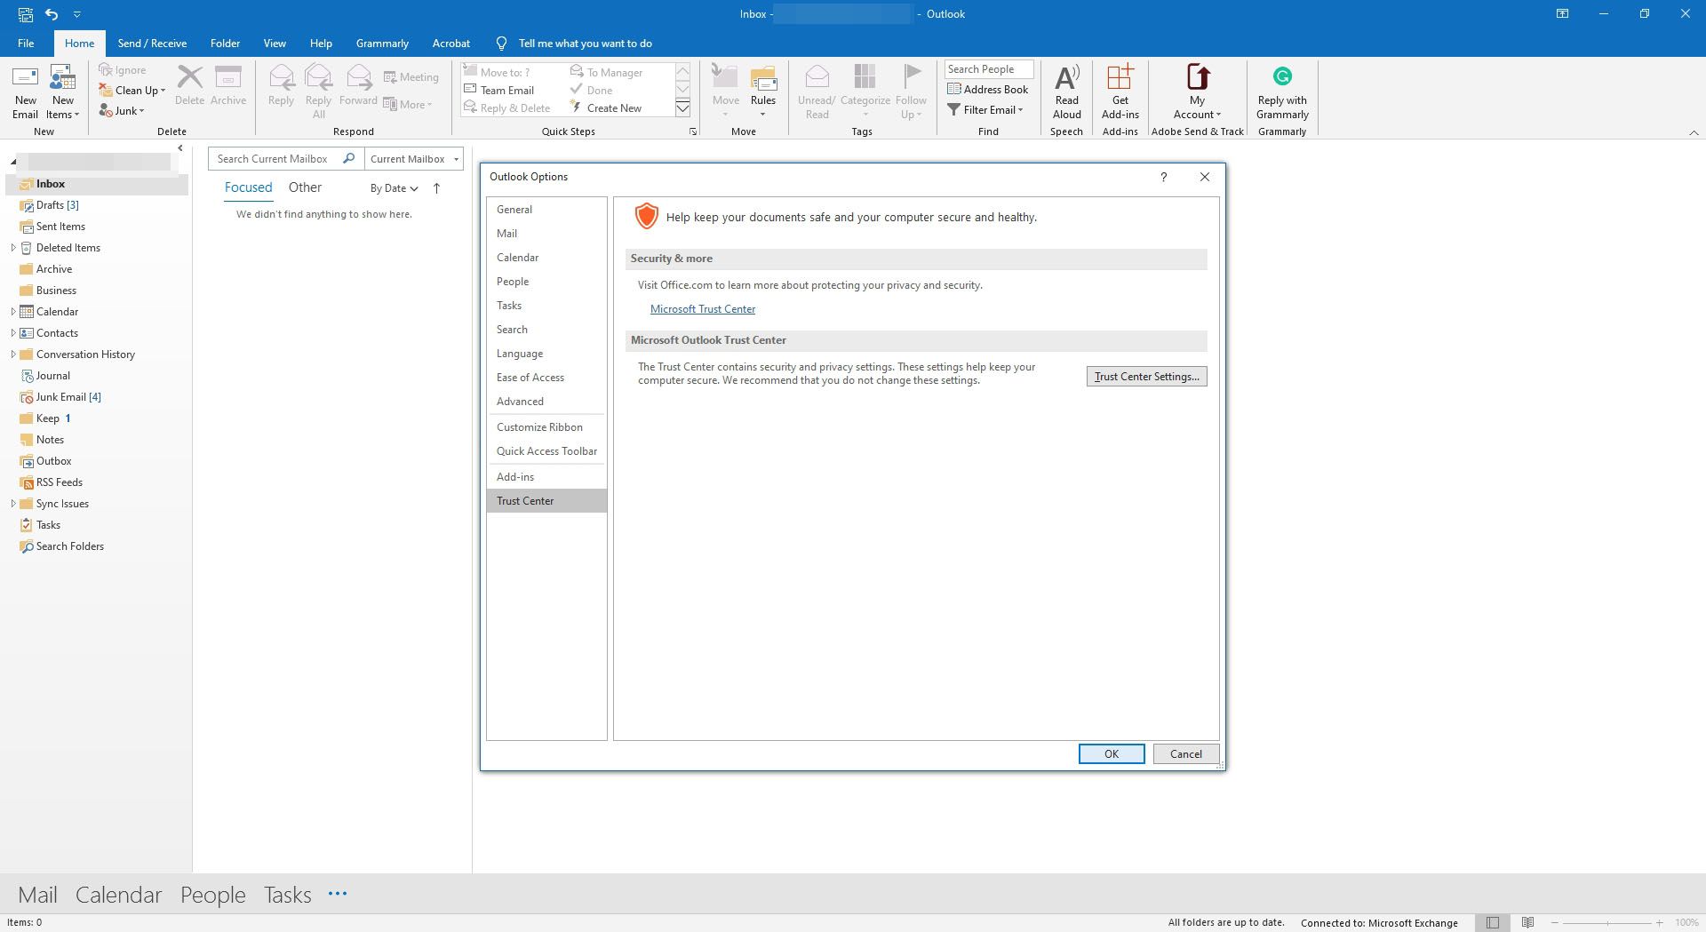Switch to the View tab
Viewport: 1706px width, 932px height.
(x=275, y=43)
